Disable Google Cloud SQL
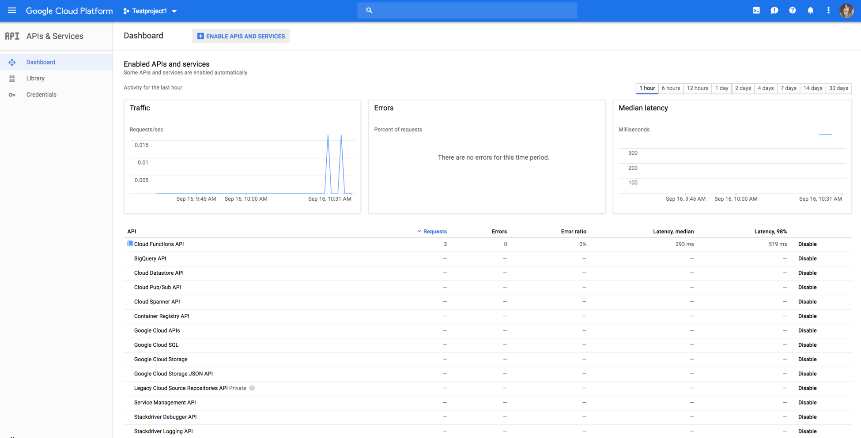 pos(807,345)
